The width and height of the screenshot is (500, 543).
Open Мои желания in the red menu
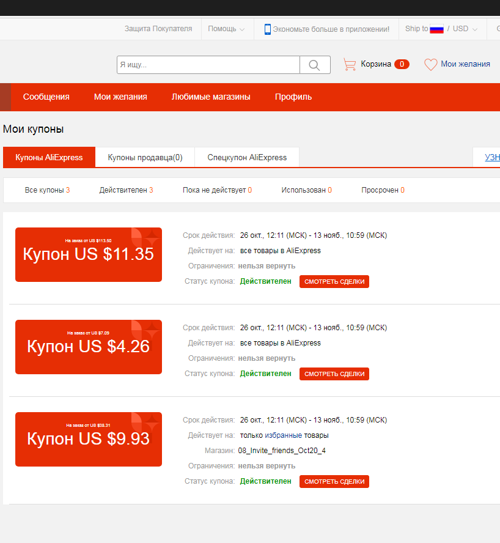point(120,97)
